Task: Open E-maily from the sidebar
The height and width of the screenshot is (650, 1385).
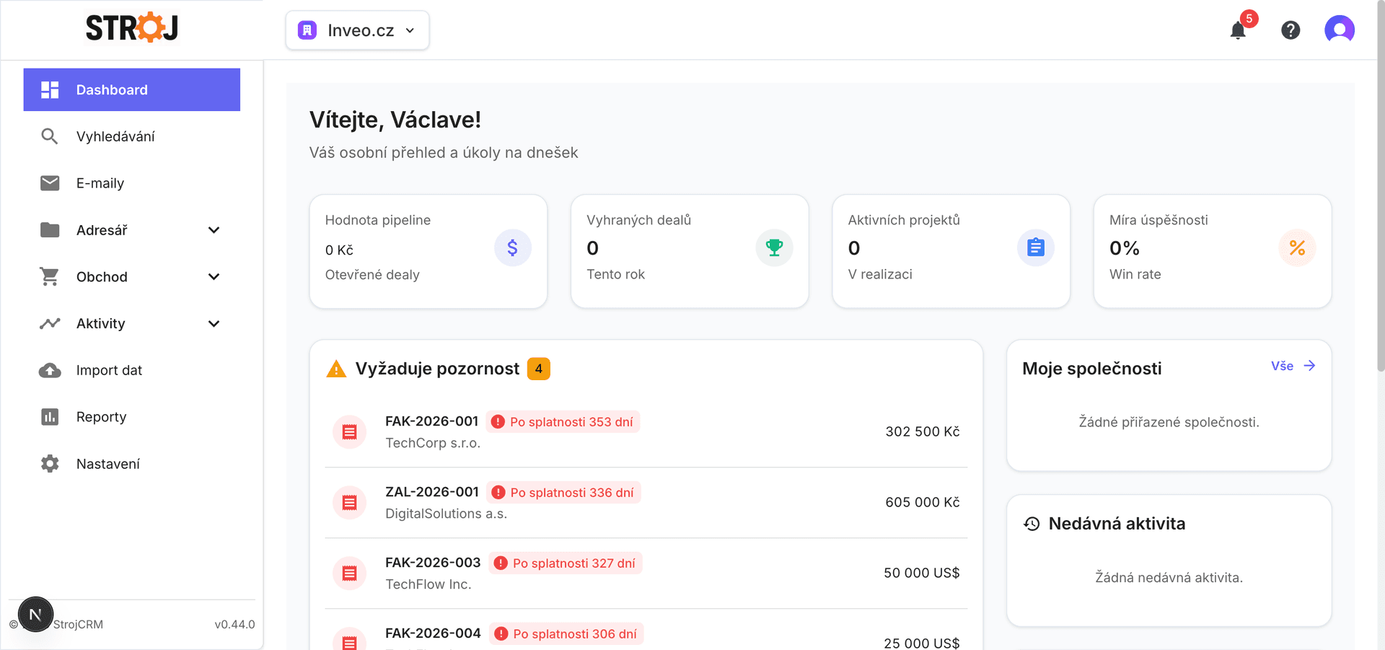Action: tap(100, 183)
